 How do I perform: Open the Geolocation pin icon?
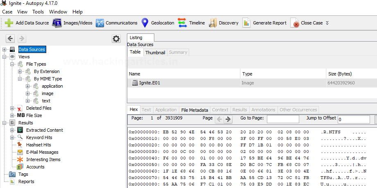point(145,23)
